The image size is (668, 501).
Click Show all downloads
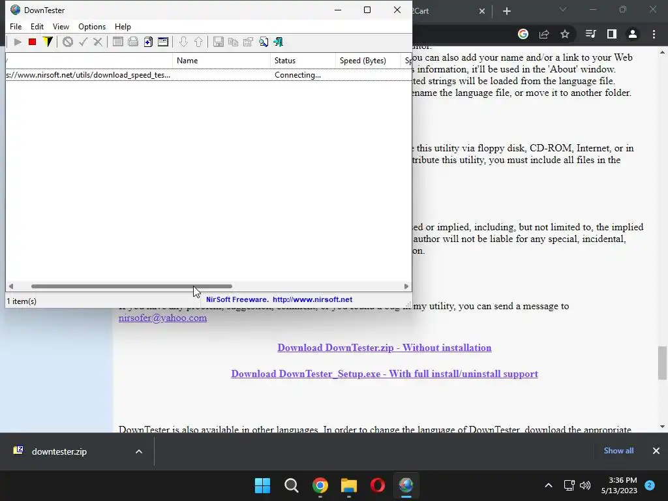click(x=618, y=451)
